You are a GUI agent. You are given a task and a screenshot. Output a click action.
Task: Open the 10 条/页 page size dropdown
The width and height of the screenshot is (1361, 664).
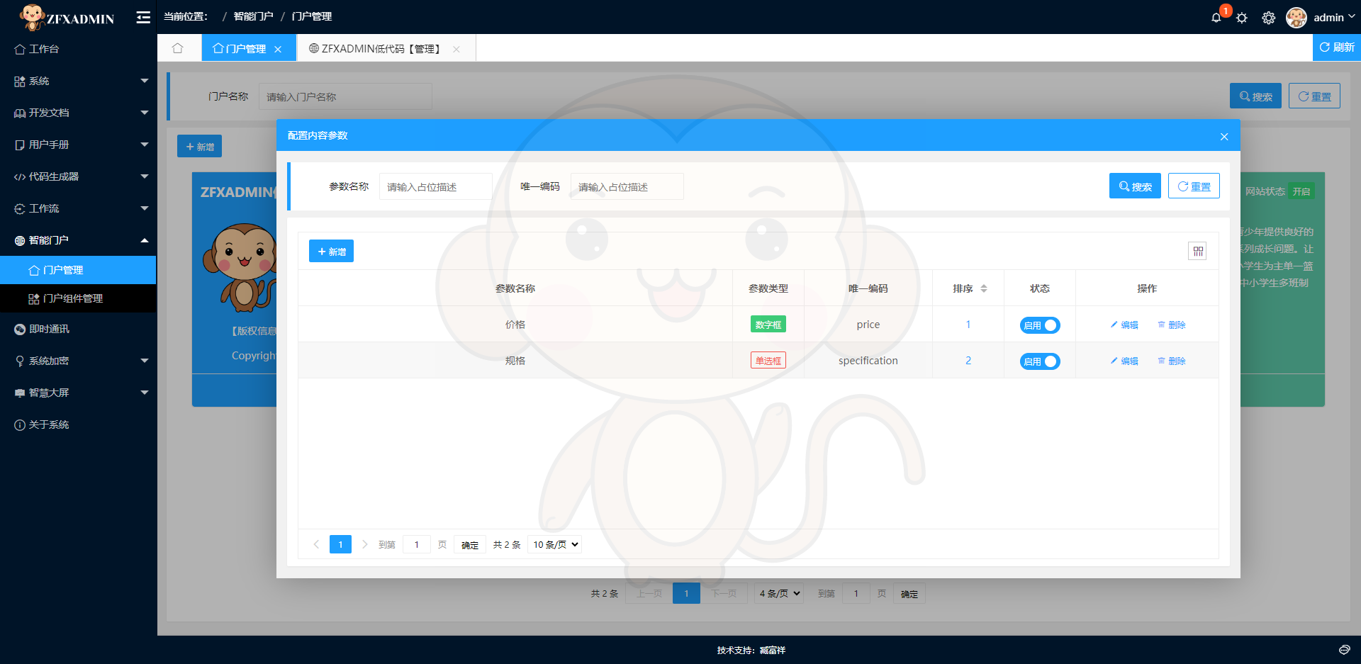pyautogui.click(x=555, y=544)
